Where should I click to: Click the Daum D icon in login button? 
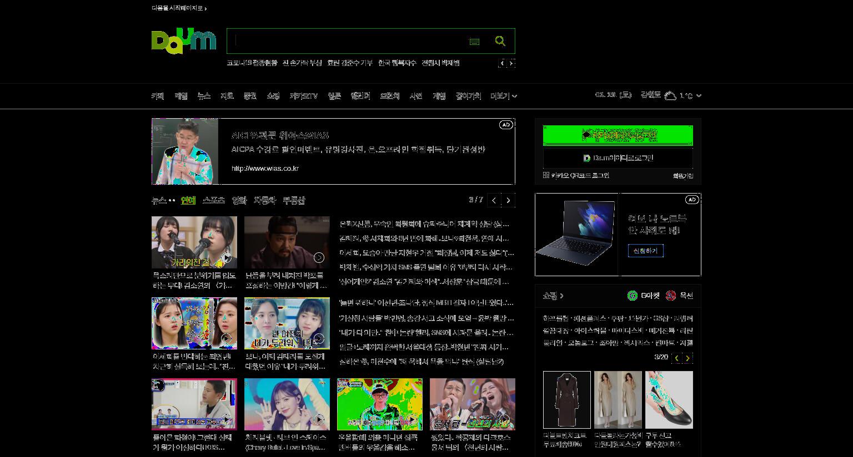(x=587, y=158)
